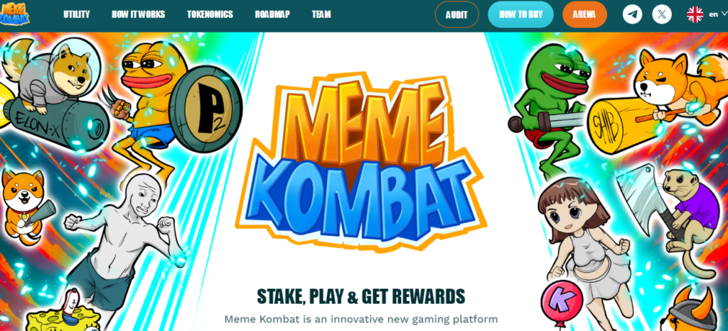Open the Telegram channel icon
This screenshot has height=331, width=728.
(632, 14)
